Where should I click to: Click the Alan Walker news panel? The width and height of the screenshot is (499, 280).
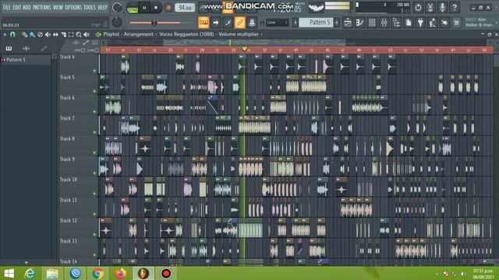(x=479, y=23)
